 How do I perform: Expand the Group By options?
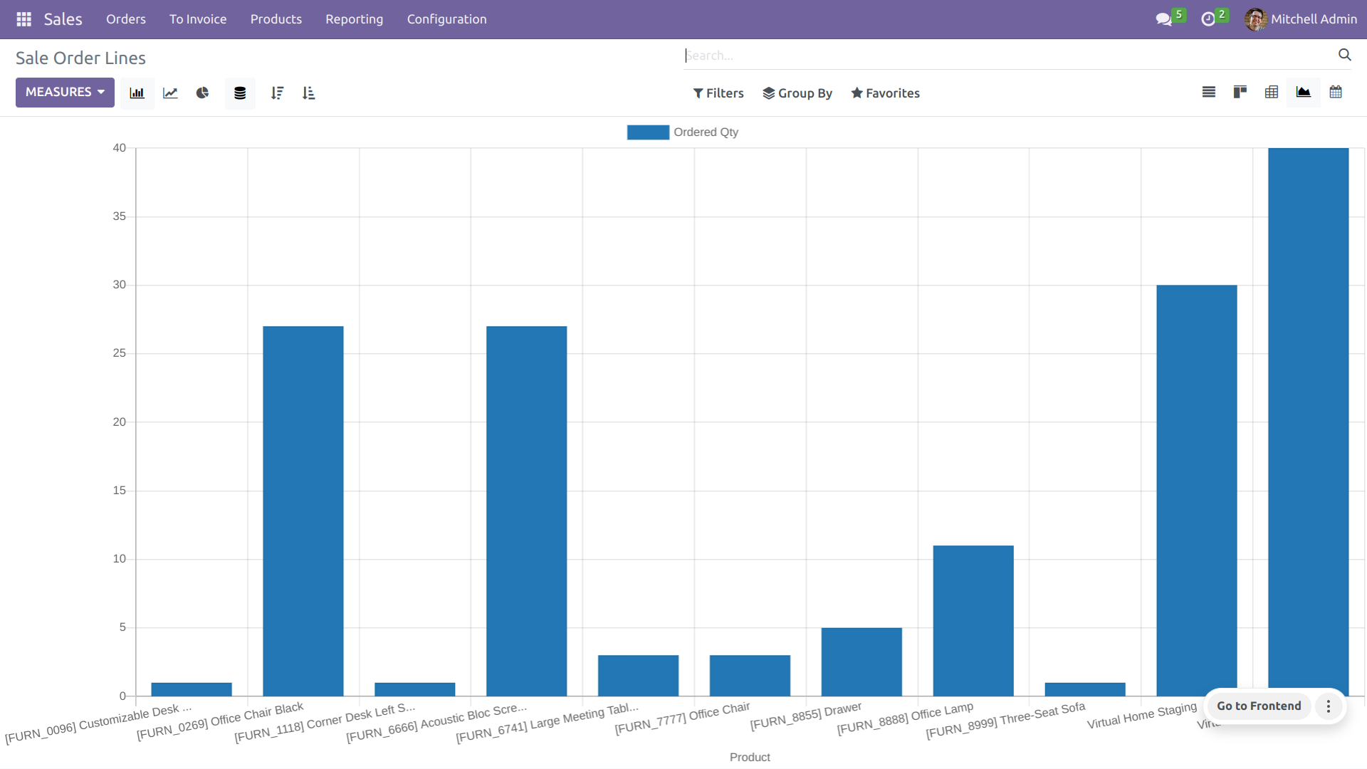[797, 93]
